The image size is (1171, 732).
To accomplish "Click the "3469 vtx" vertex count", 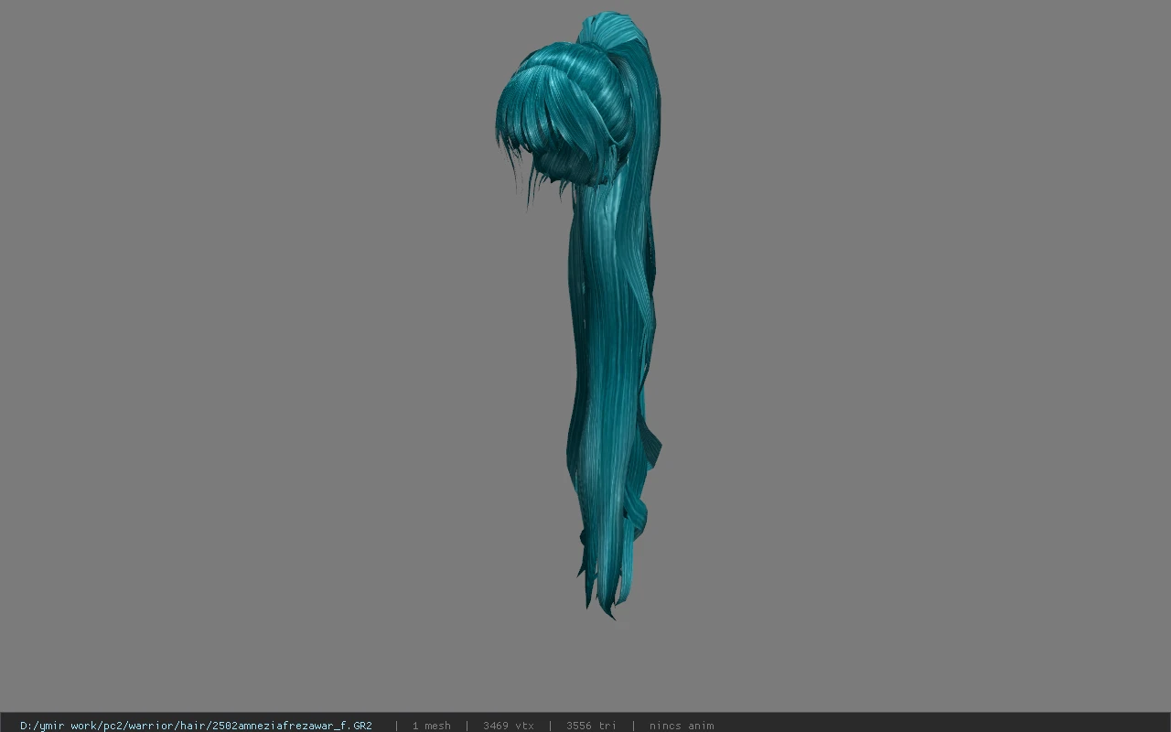I will [x=509, y=725].
